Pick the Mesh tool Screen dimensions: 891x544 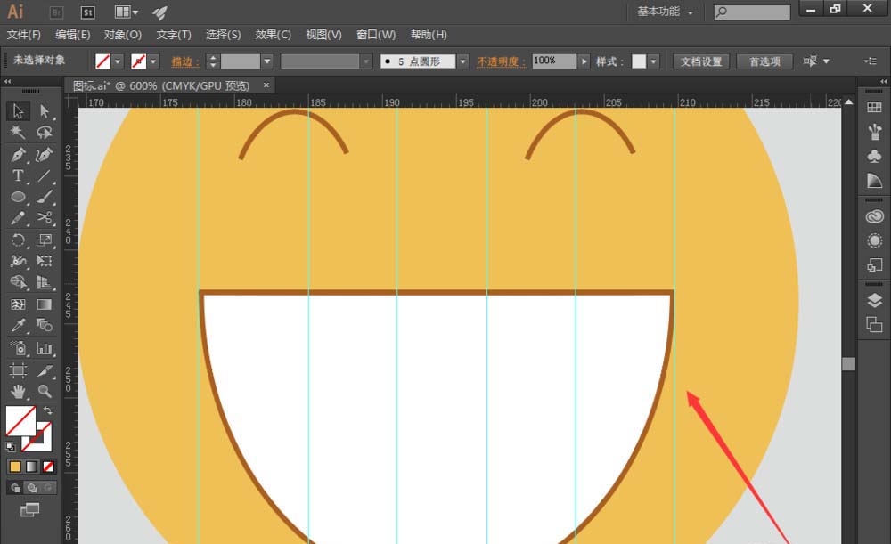18,304
